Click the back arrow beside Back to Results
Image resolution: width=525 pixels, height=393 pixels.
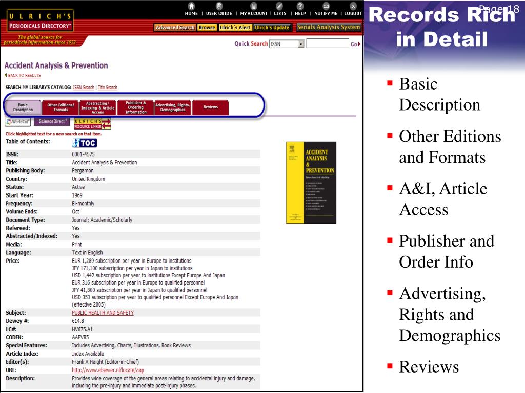(6, 75)
